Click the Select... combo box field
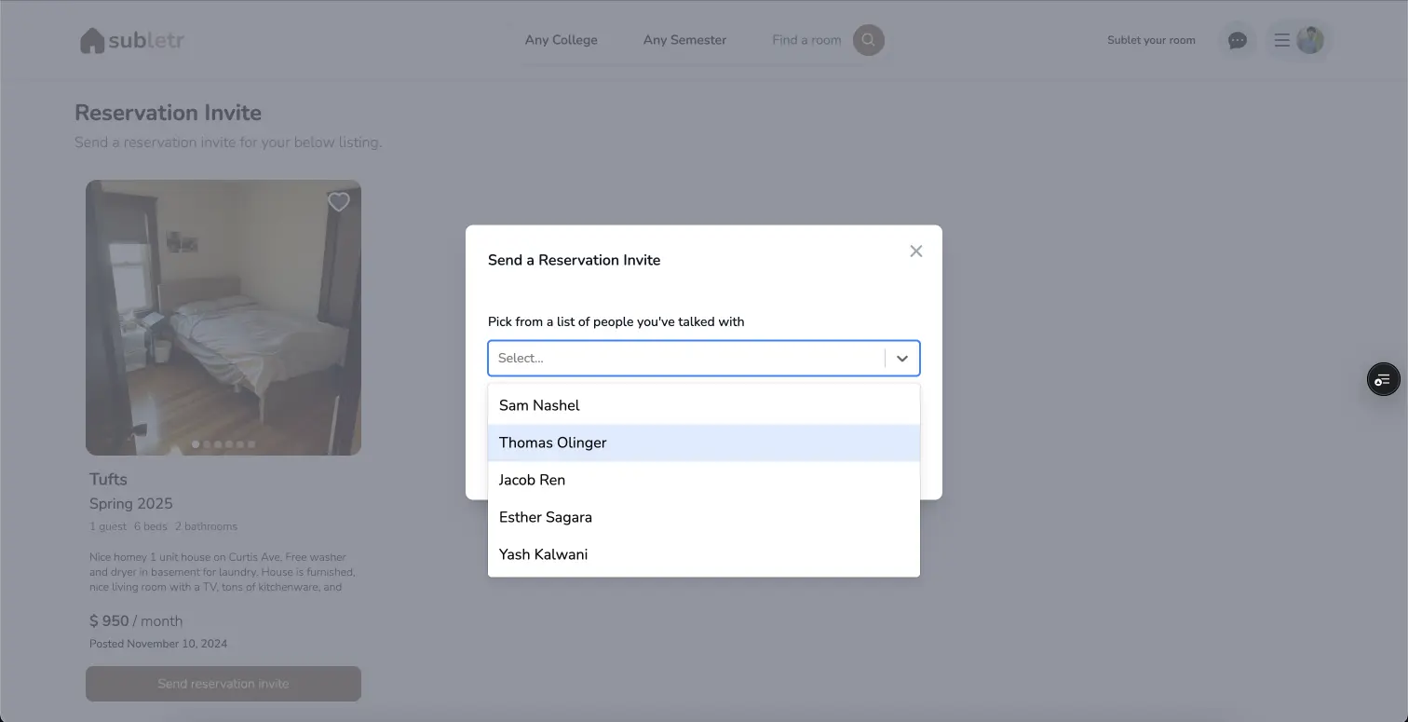Screen dimensions: 1408x722 (704, 359)
